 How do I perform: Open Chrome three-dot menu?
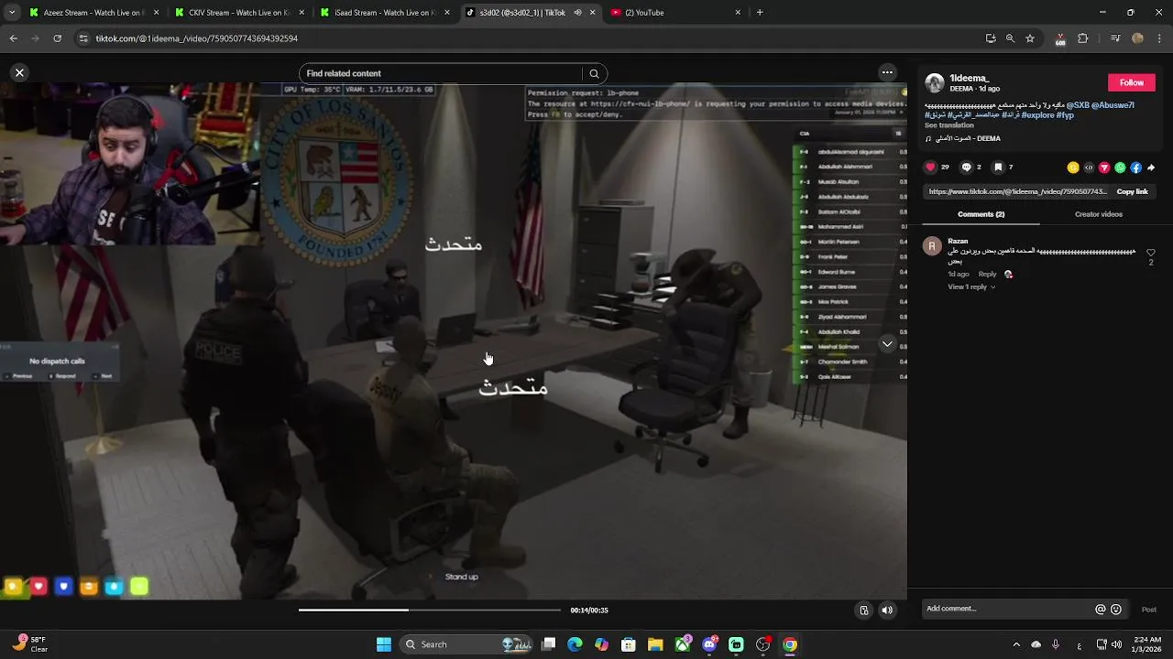1158,38
